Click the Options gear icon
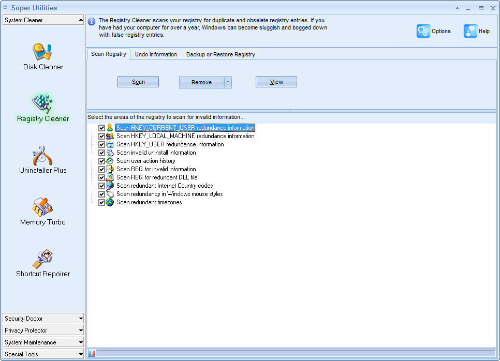This screenshot has width=500, height=361. click(x=423, y=31)
